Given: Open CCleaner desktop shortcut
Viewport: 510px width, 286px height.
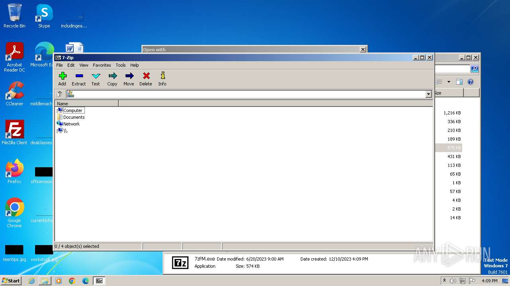Looking at the screenshot, I should (x=14, y=94).
